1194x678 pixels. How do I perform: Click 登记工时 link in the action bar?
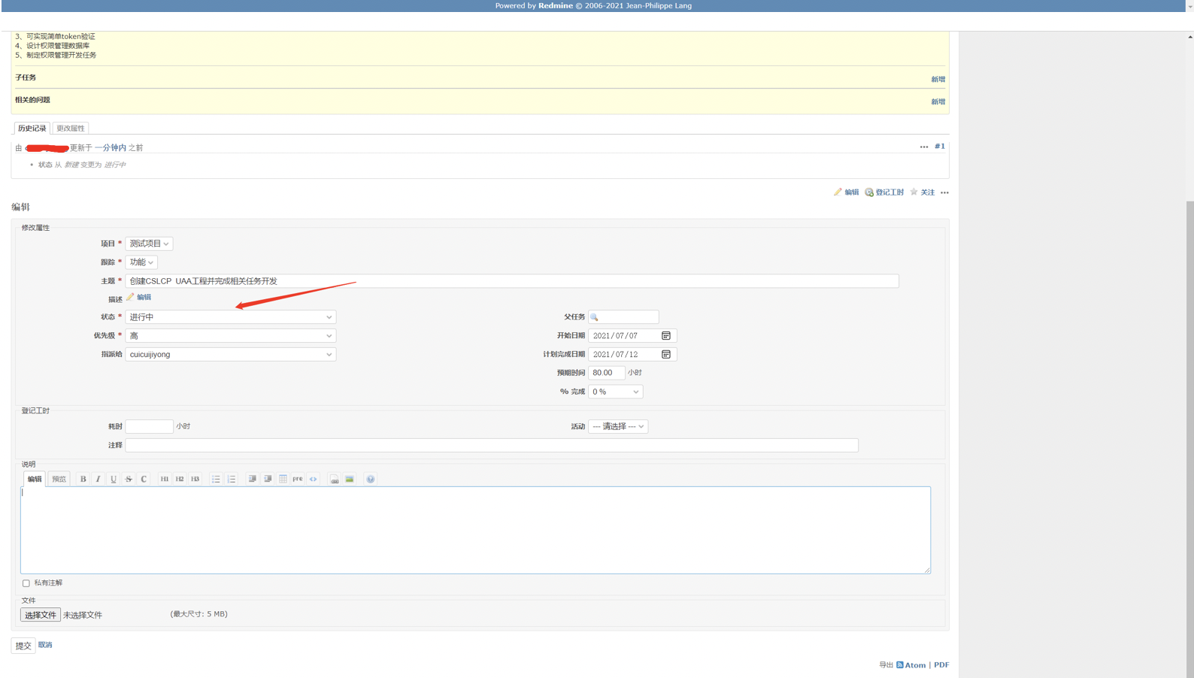(884, 192)
